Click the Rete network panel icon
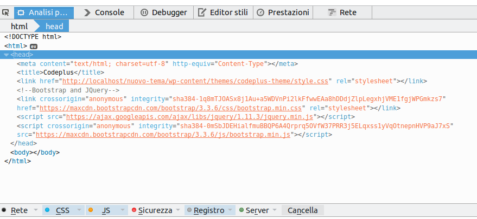477x219 pixels. [332, 12]
